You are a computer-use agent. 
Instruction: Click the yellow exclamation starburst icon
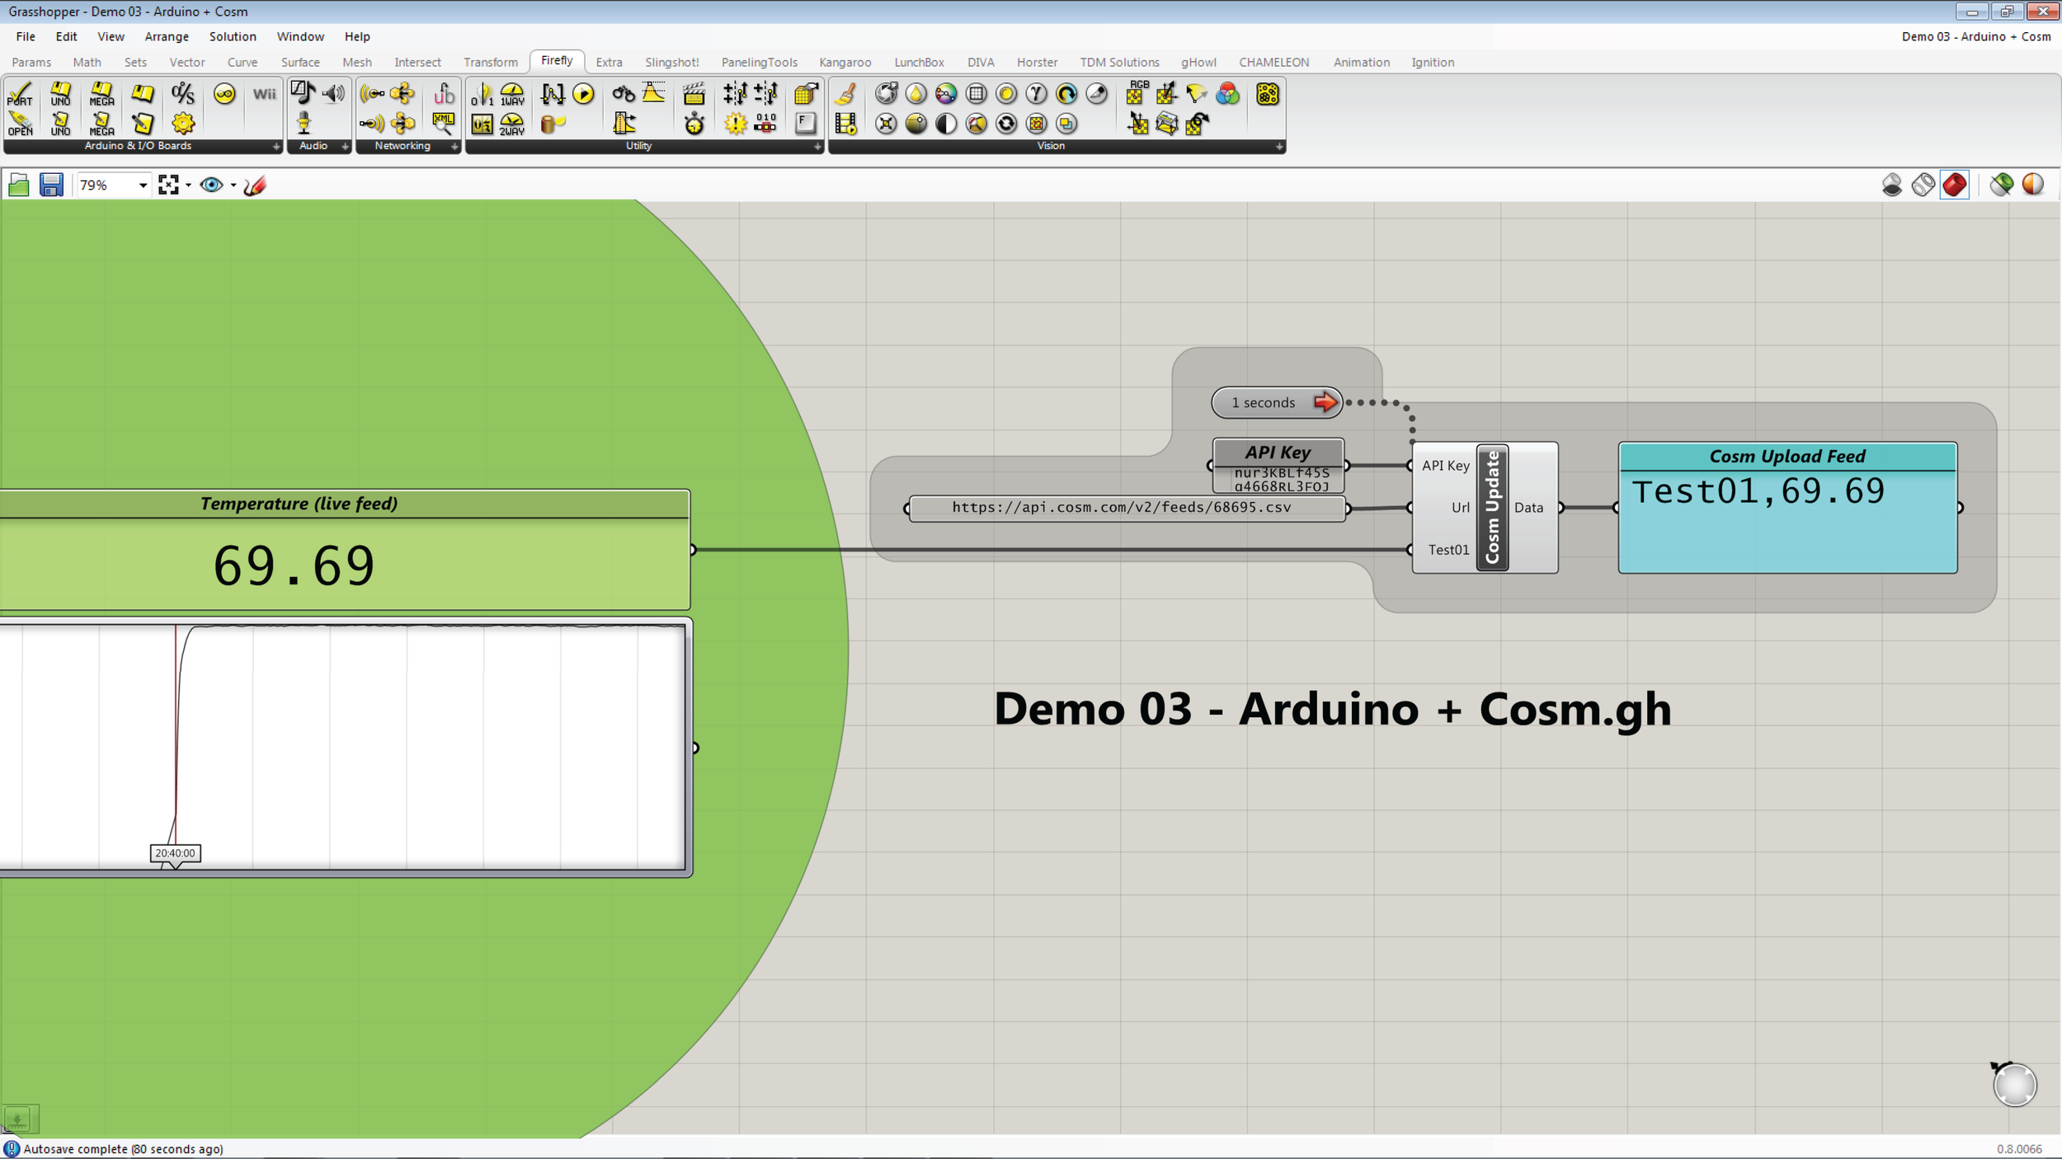[x=735, y=124]
